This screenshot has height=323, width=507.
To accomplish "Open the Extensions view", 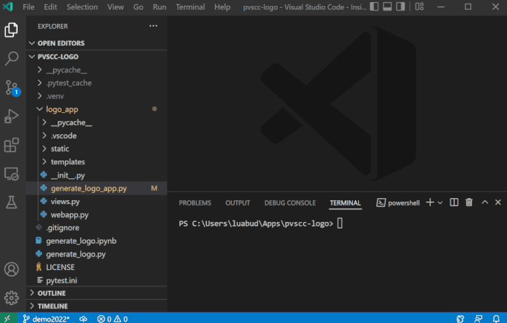I will point(11,145).
